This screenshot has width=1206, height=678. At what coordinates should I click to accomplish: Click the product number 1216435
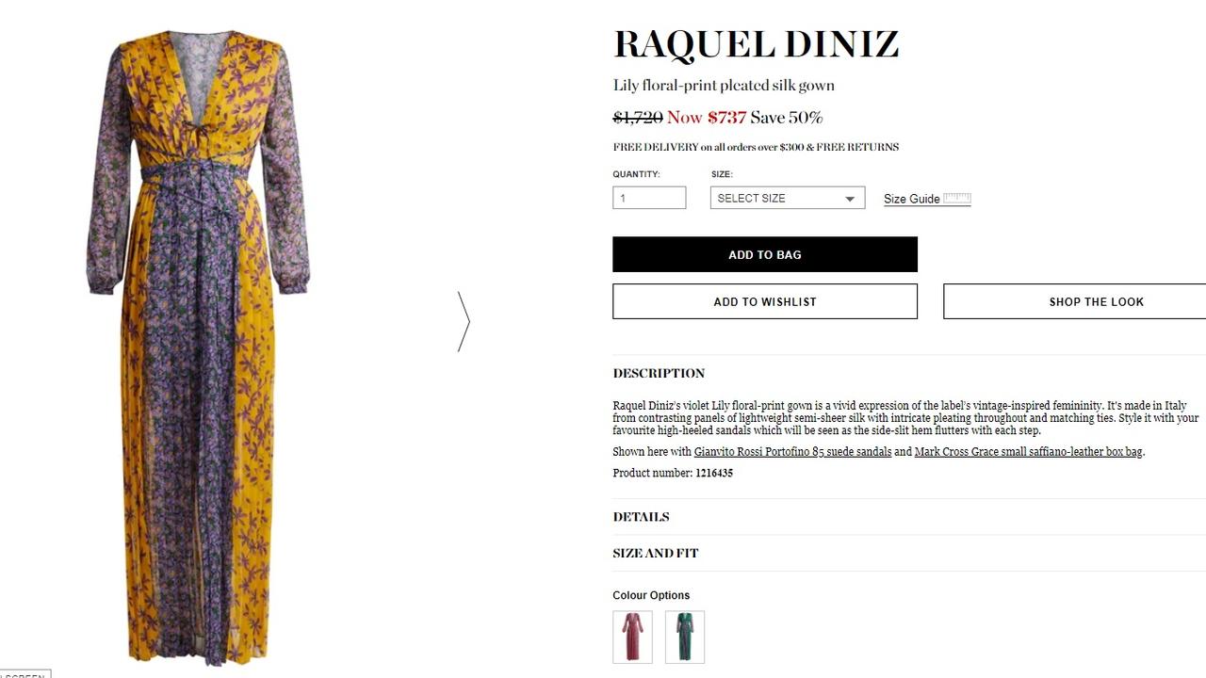[714, 474]
